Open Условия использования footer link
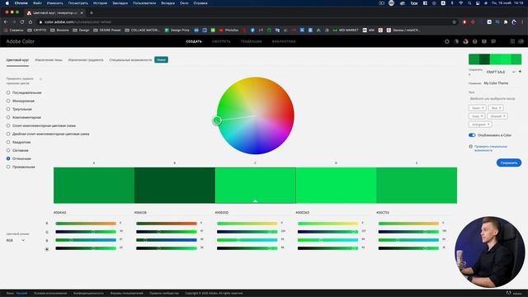This screenshot has width=528, height=297. click(x=50, y=294)
